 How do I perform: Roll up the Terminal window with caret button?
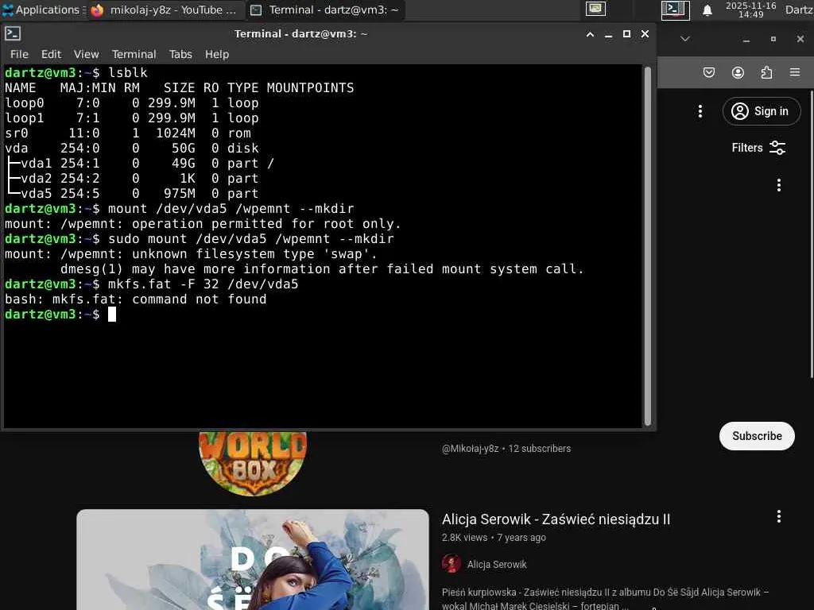point(590,34)
